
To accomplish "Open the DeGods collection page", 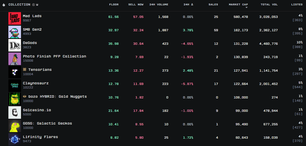I will [x=29, y=43].
